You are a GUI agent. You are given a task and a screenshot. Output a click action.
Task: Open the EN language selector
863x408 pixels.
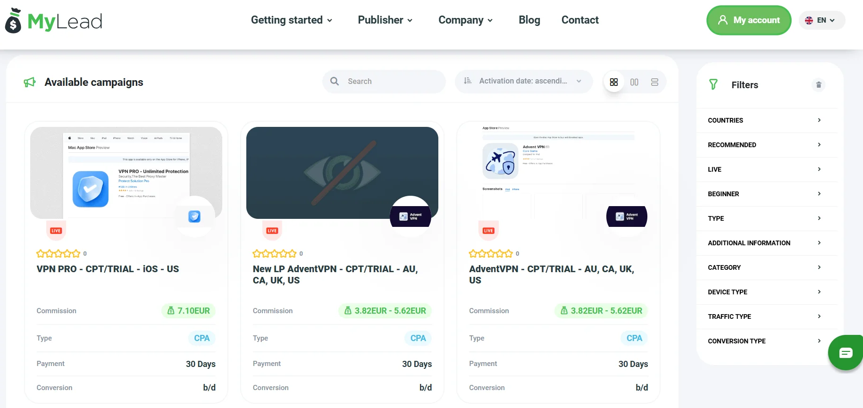821,20
